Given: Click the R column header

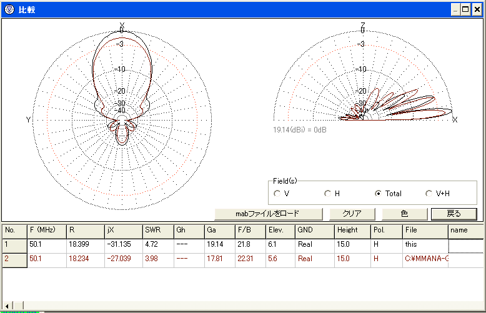Looking at the screenshot, I should (x=86, y=231).
